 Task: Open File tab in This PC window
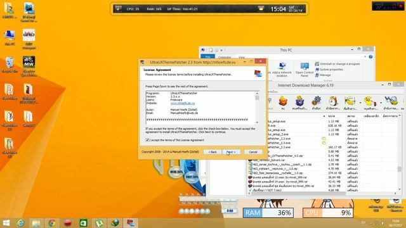coord(207,57)
